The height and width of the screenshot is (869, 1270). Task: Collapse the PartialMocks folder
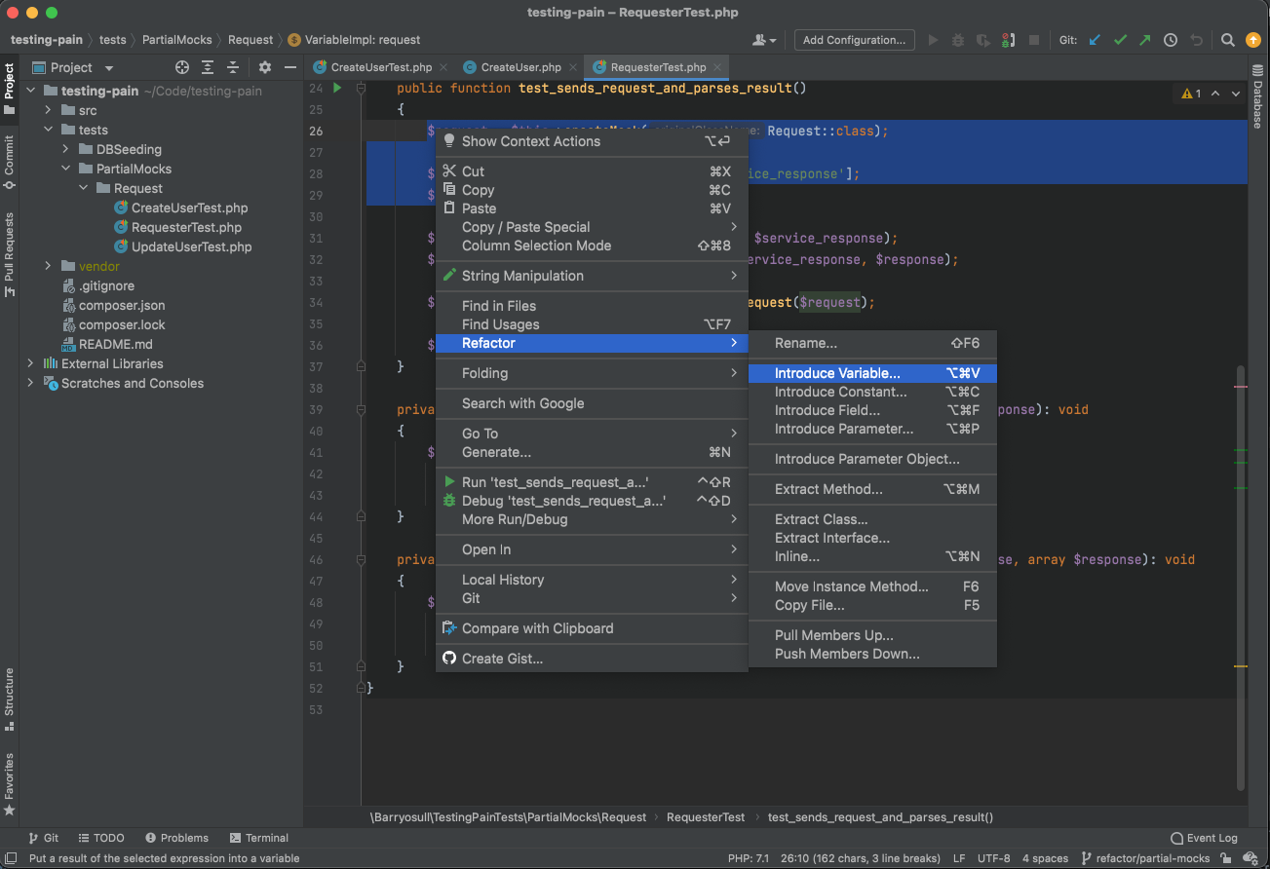click(65, 169)
